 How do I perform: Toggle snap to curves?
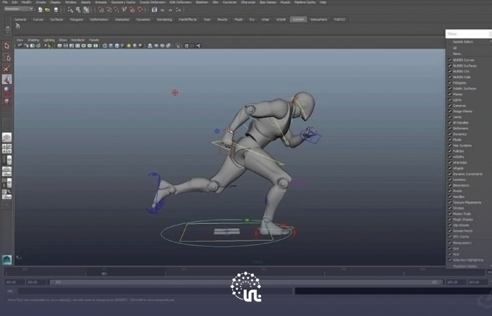[x=109, y=10]
